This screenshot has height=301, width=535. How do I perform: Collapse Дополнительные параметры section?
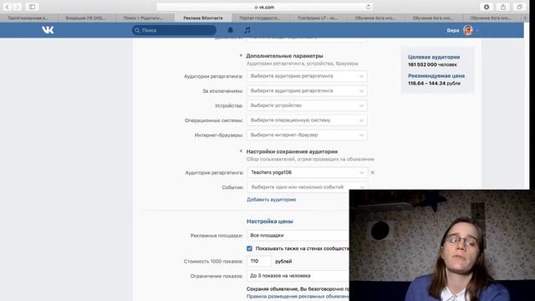(x=241, y=56)
